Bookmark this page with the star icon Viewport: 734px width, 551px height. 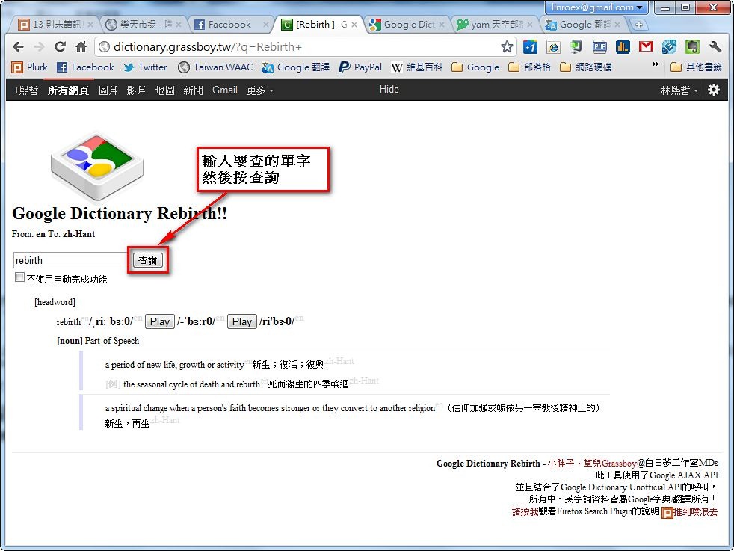(x=507, y=47)
